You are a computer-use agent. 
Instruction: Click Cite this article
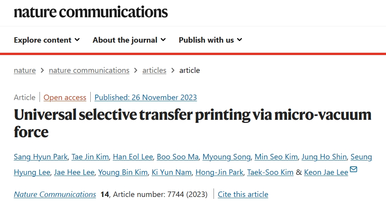pyautogui.click(x=243, y=194)
